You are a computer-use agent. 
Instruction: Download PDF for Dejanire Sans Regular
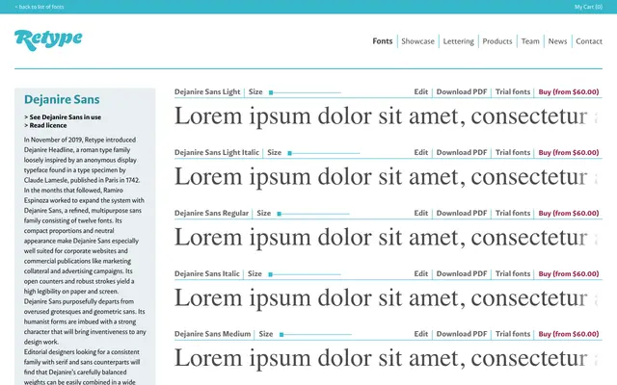(462, 214)
